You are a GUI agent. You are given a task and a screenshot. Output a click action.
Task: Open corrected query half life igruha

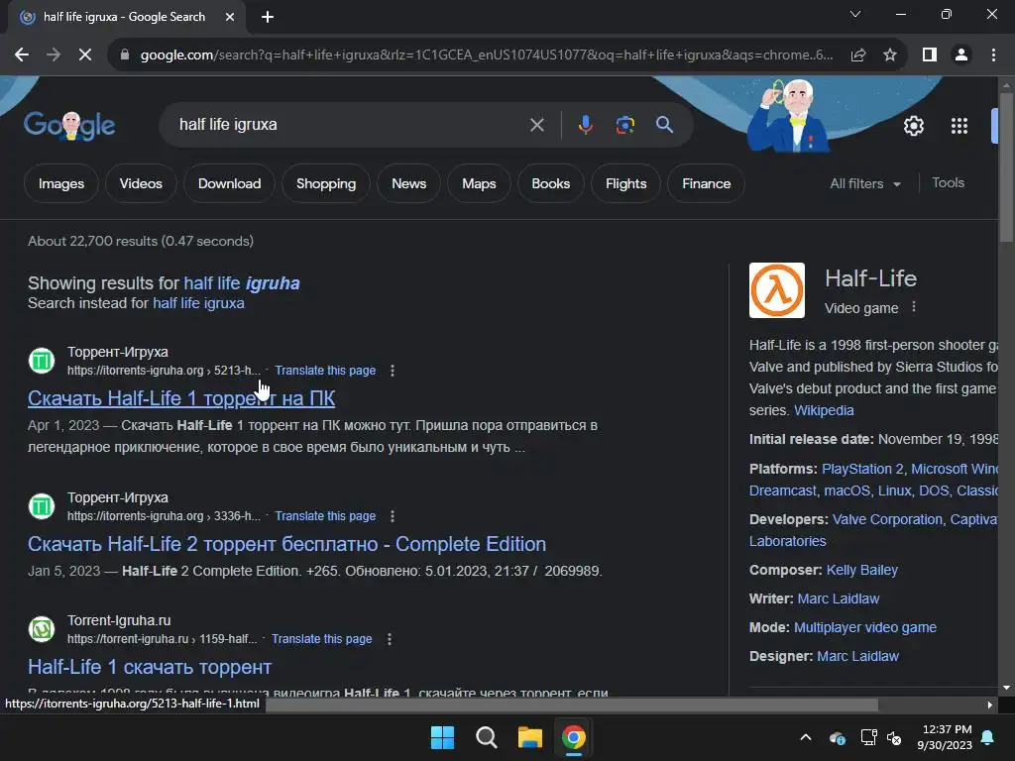point(242,283)
